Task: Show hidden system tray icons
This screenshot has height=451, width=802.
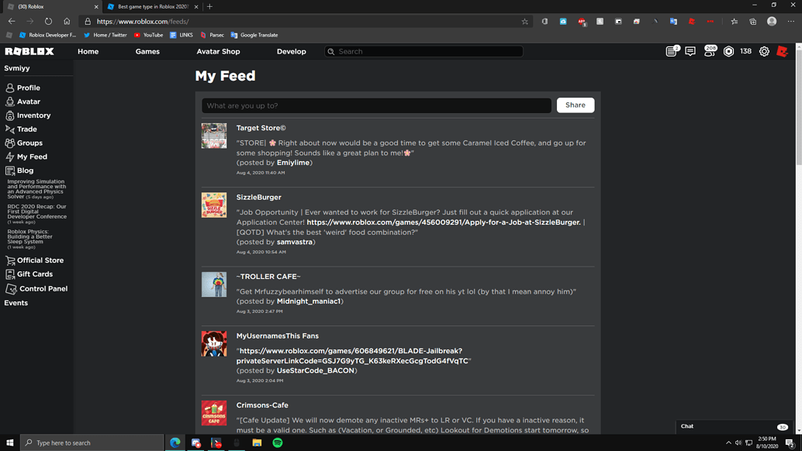Action: coord(728,442)
